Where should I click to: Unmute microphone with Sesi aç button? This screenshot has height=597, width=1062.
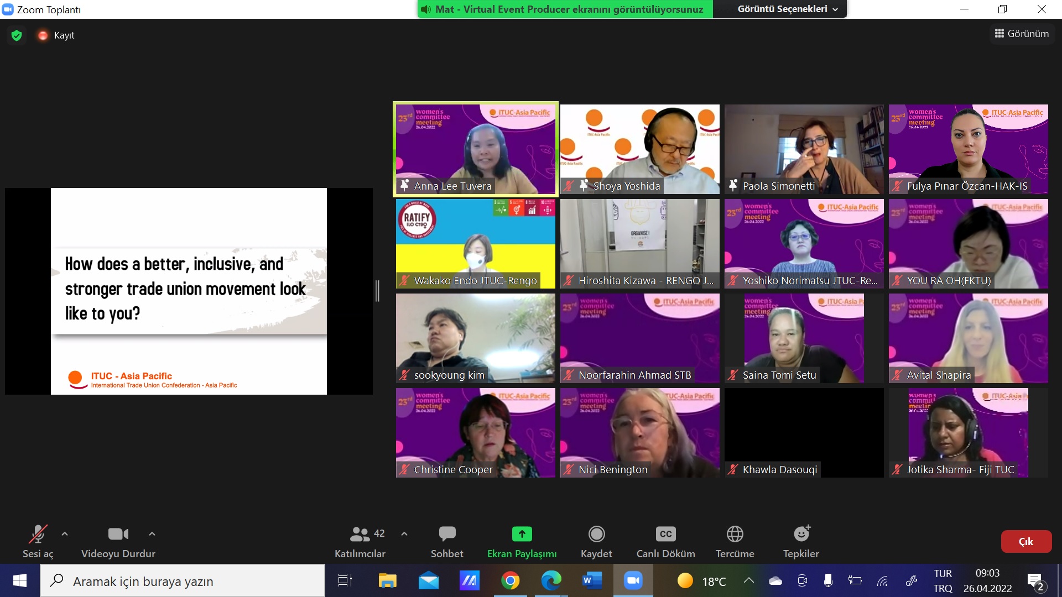[x=38, y=541]
